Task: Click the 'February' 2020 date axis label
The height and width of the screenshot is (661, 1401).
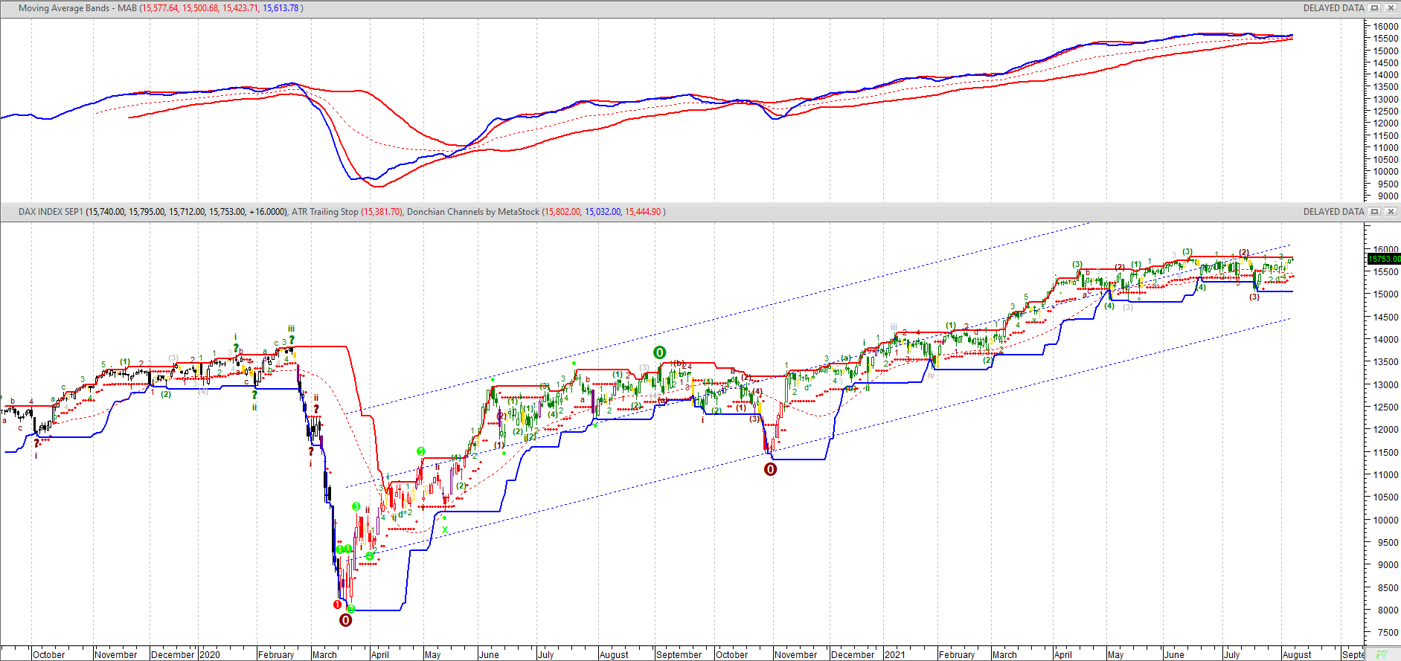Action: (x=276, y=655)
